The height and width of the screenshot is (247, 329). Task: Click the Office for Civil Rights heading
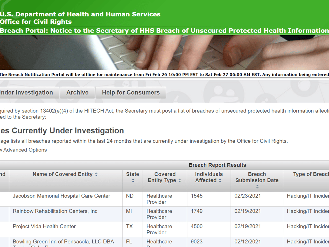tap(36, 22)
